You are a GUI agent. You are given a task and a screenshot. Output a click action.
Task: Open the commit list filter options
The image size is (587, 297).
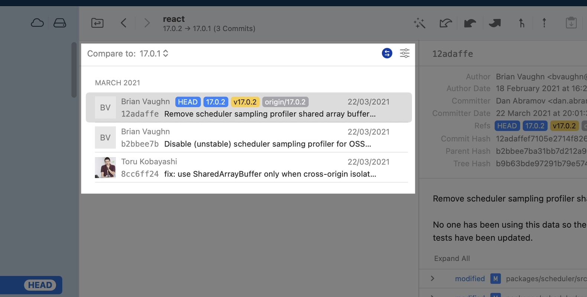pyautogui.click(x=405, y=53)
